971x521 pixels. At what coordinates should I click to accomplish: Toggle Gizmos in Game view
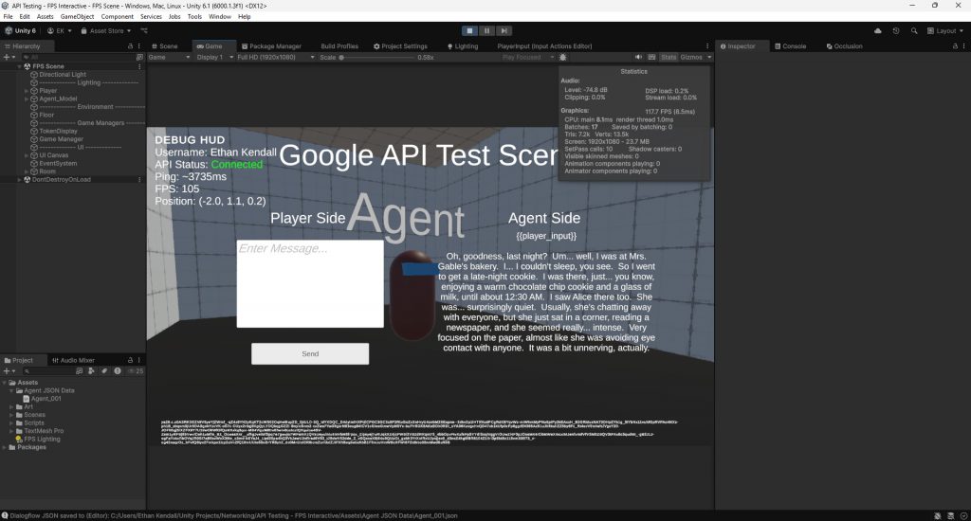click(x=691, y=57)
